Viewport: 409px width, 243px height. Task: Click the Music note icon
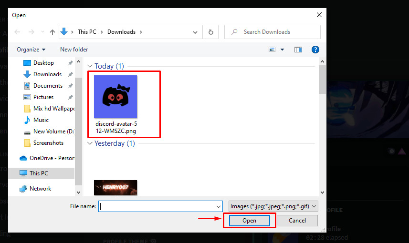coord(27,120)
